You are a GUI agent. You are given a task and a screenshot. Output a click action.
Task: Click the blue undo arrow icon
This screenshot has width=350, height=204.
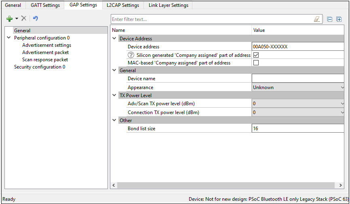[36, 19]
